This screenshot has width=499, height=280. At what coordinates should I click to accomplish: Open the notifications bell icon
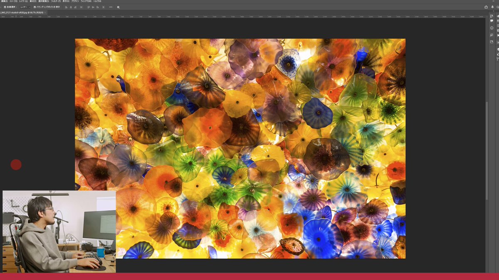pyautogui.click(x=492, y=7)
